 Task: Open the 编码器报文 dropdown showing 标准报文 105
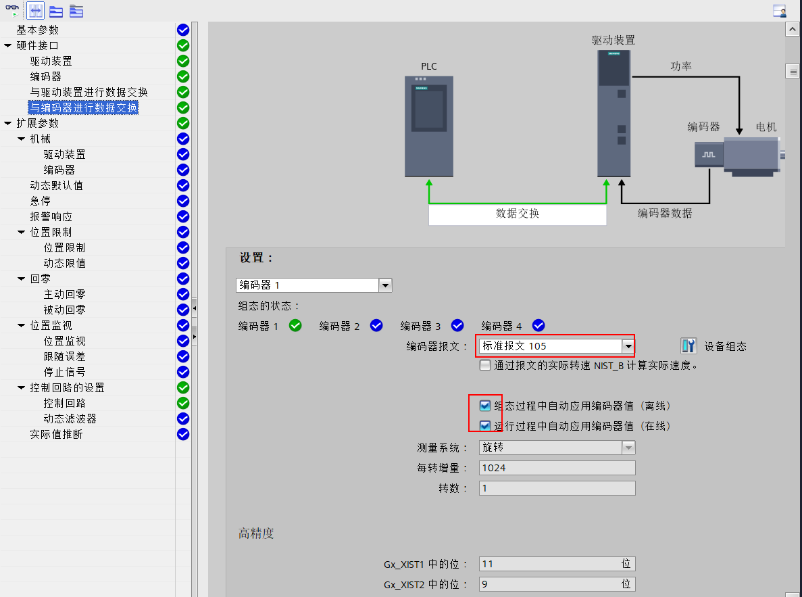629,345
